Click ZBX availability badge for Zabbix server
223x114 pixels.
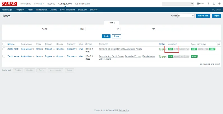tap(170, 56)
